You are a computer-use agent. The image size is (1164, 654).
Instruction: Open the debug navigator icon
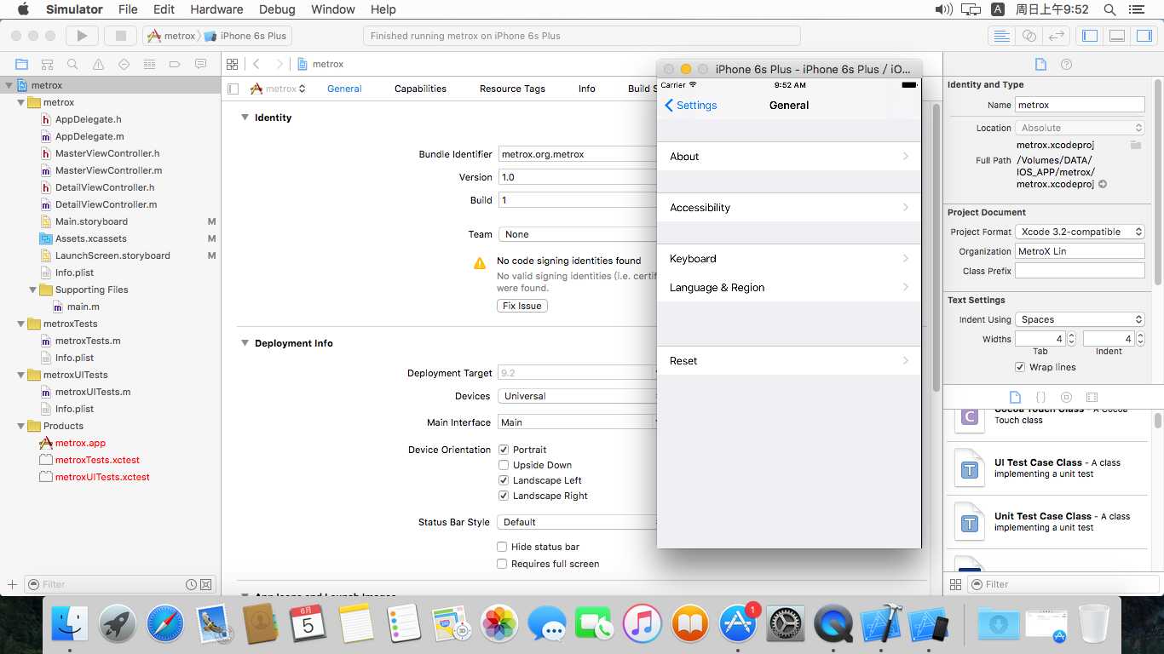[149, 64]
